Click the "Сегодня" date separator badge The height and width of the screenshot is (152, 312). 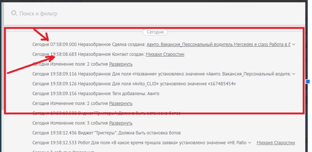(x=155, y=32)
